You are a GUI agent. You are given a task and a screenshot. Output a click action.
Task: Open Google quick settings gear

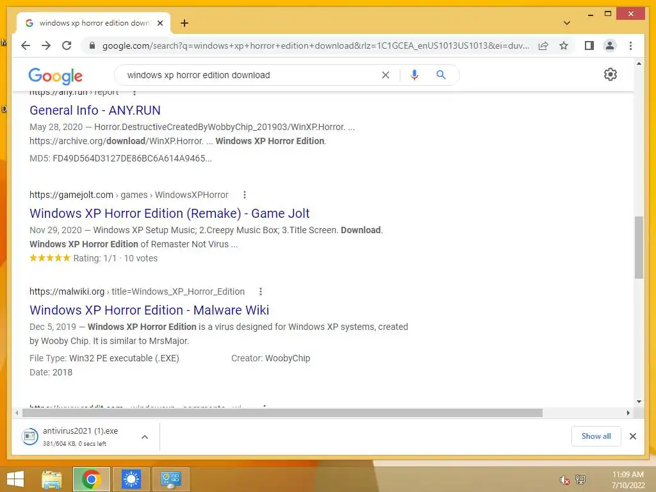click(611, 74)
